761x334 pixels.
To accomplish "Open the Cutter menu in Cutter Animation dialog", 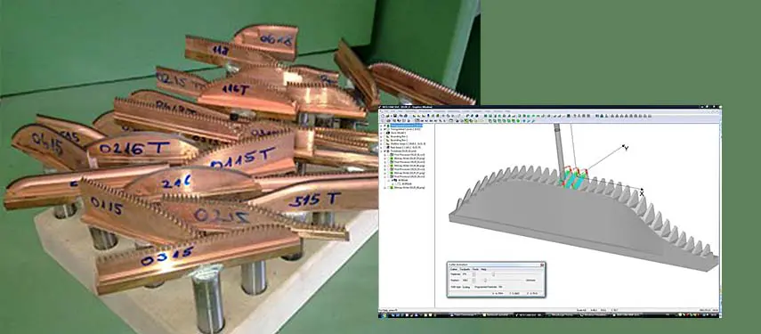I will (454, 270).
